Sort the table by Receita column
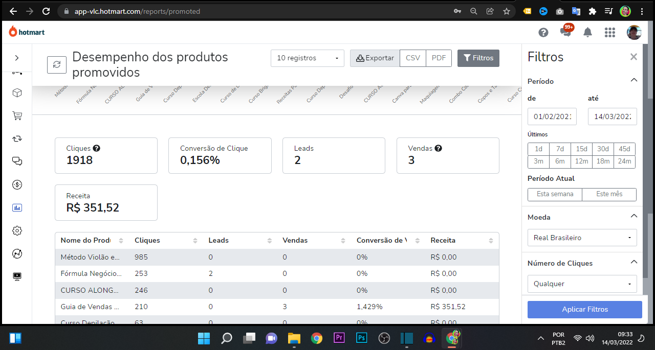 (491, 241)
